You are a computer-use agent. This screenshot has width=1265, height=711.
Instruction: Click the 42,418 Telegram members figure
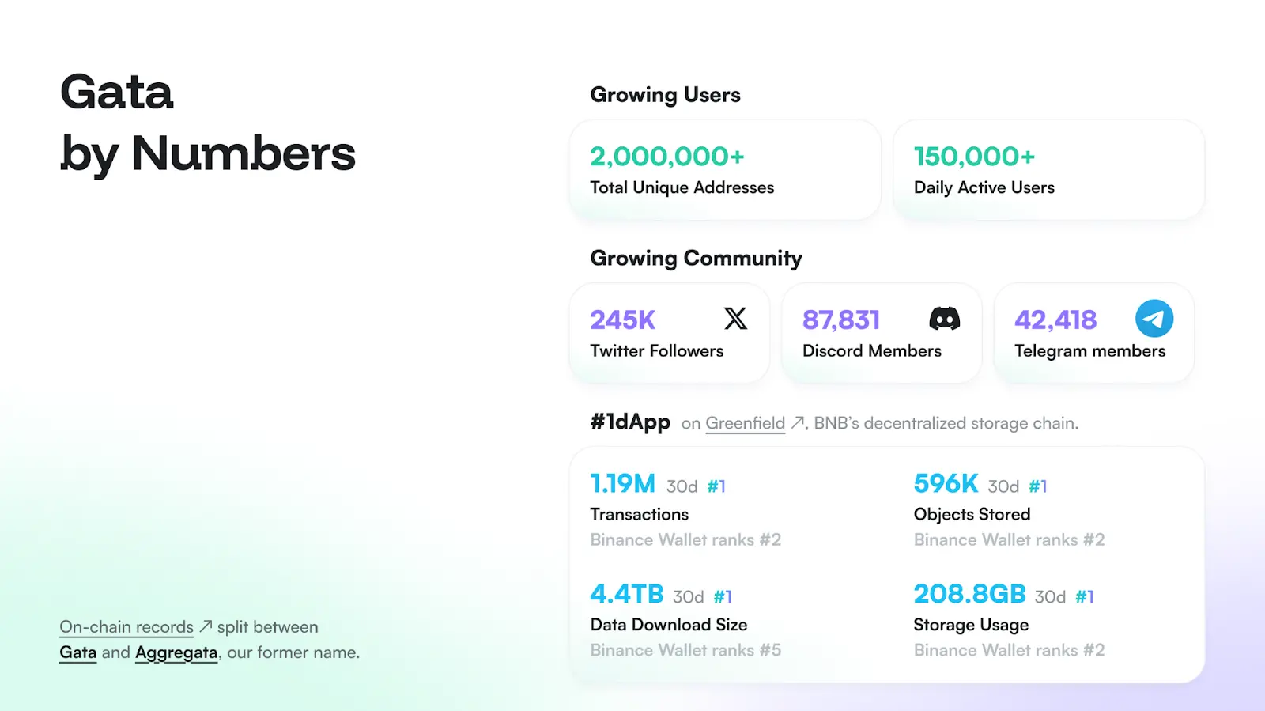1055,320
